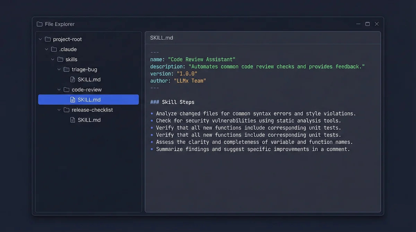Collapse the release-checklist folder
The width and height of the screenshot is (416, 232).
pyautogui.click(x=59, y=110)
